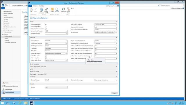Click the search box in main window

(x=172, y=5)
